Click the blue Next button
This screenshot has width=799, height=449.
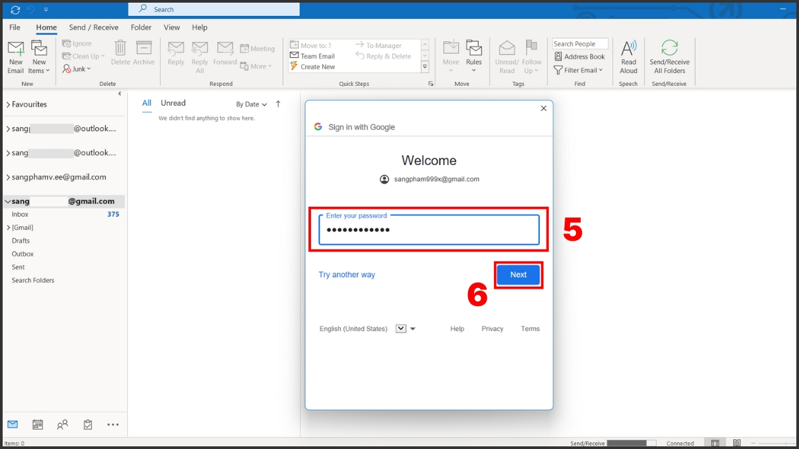[518, 275]
